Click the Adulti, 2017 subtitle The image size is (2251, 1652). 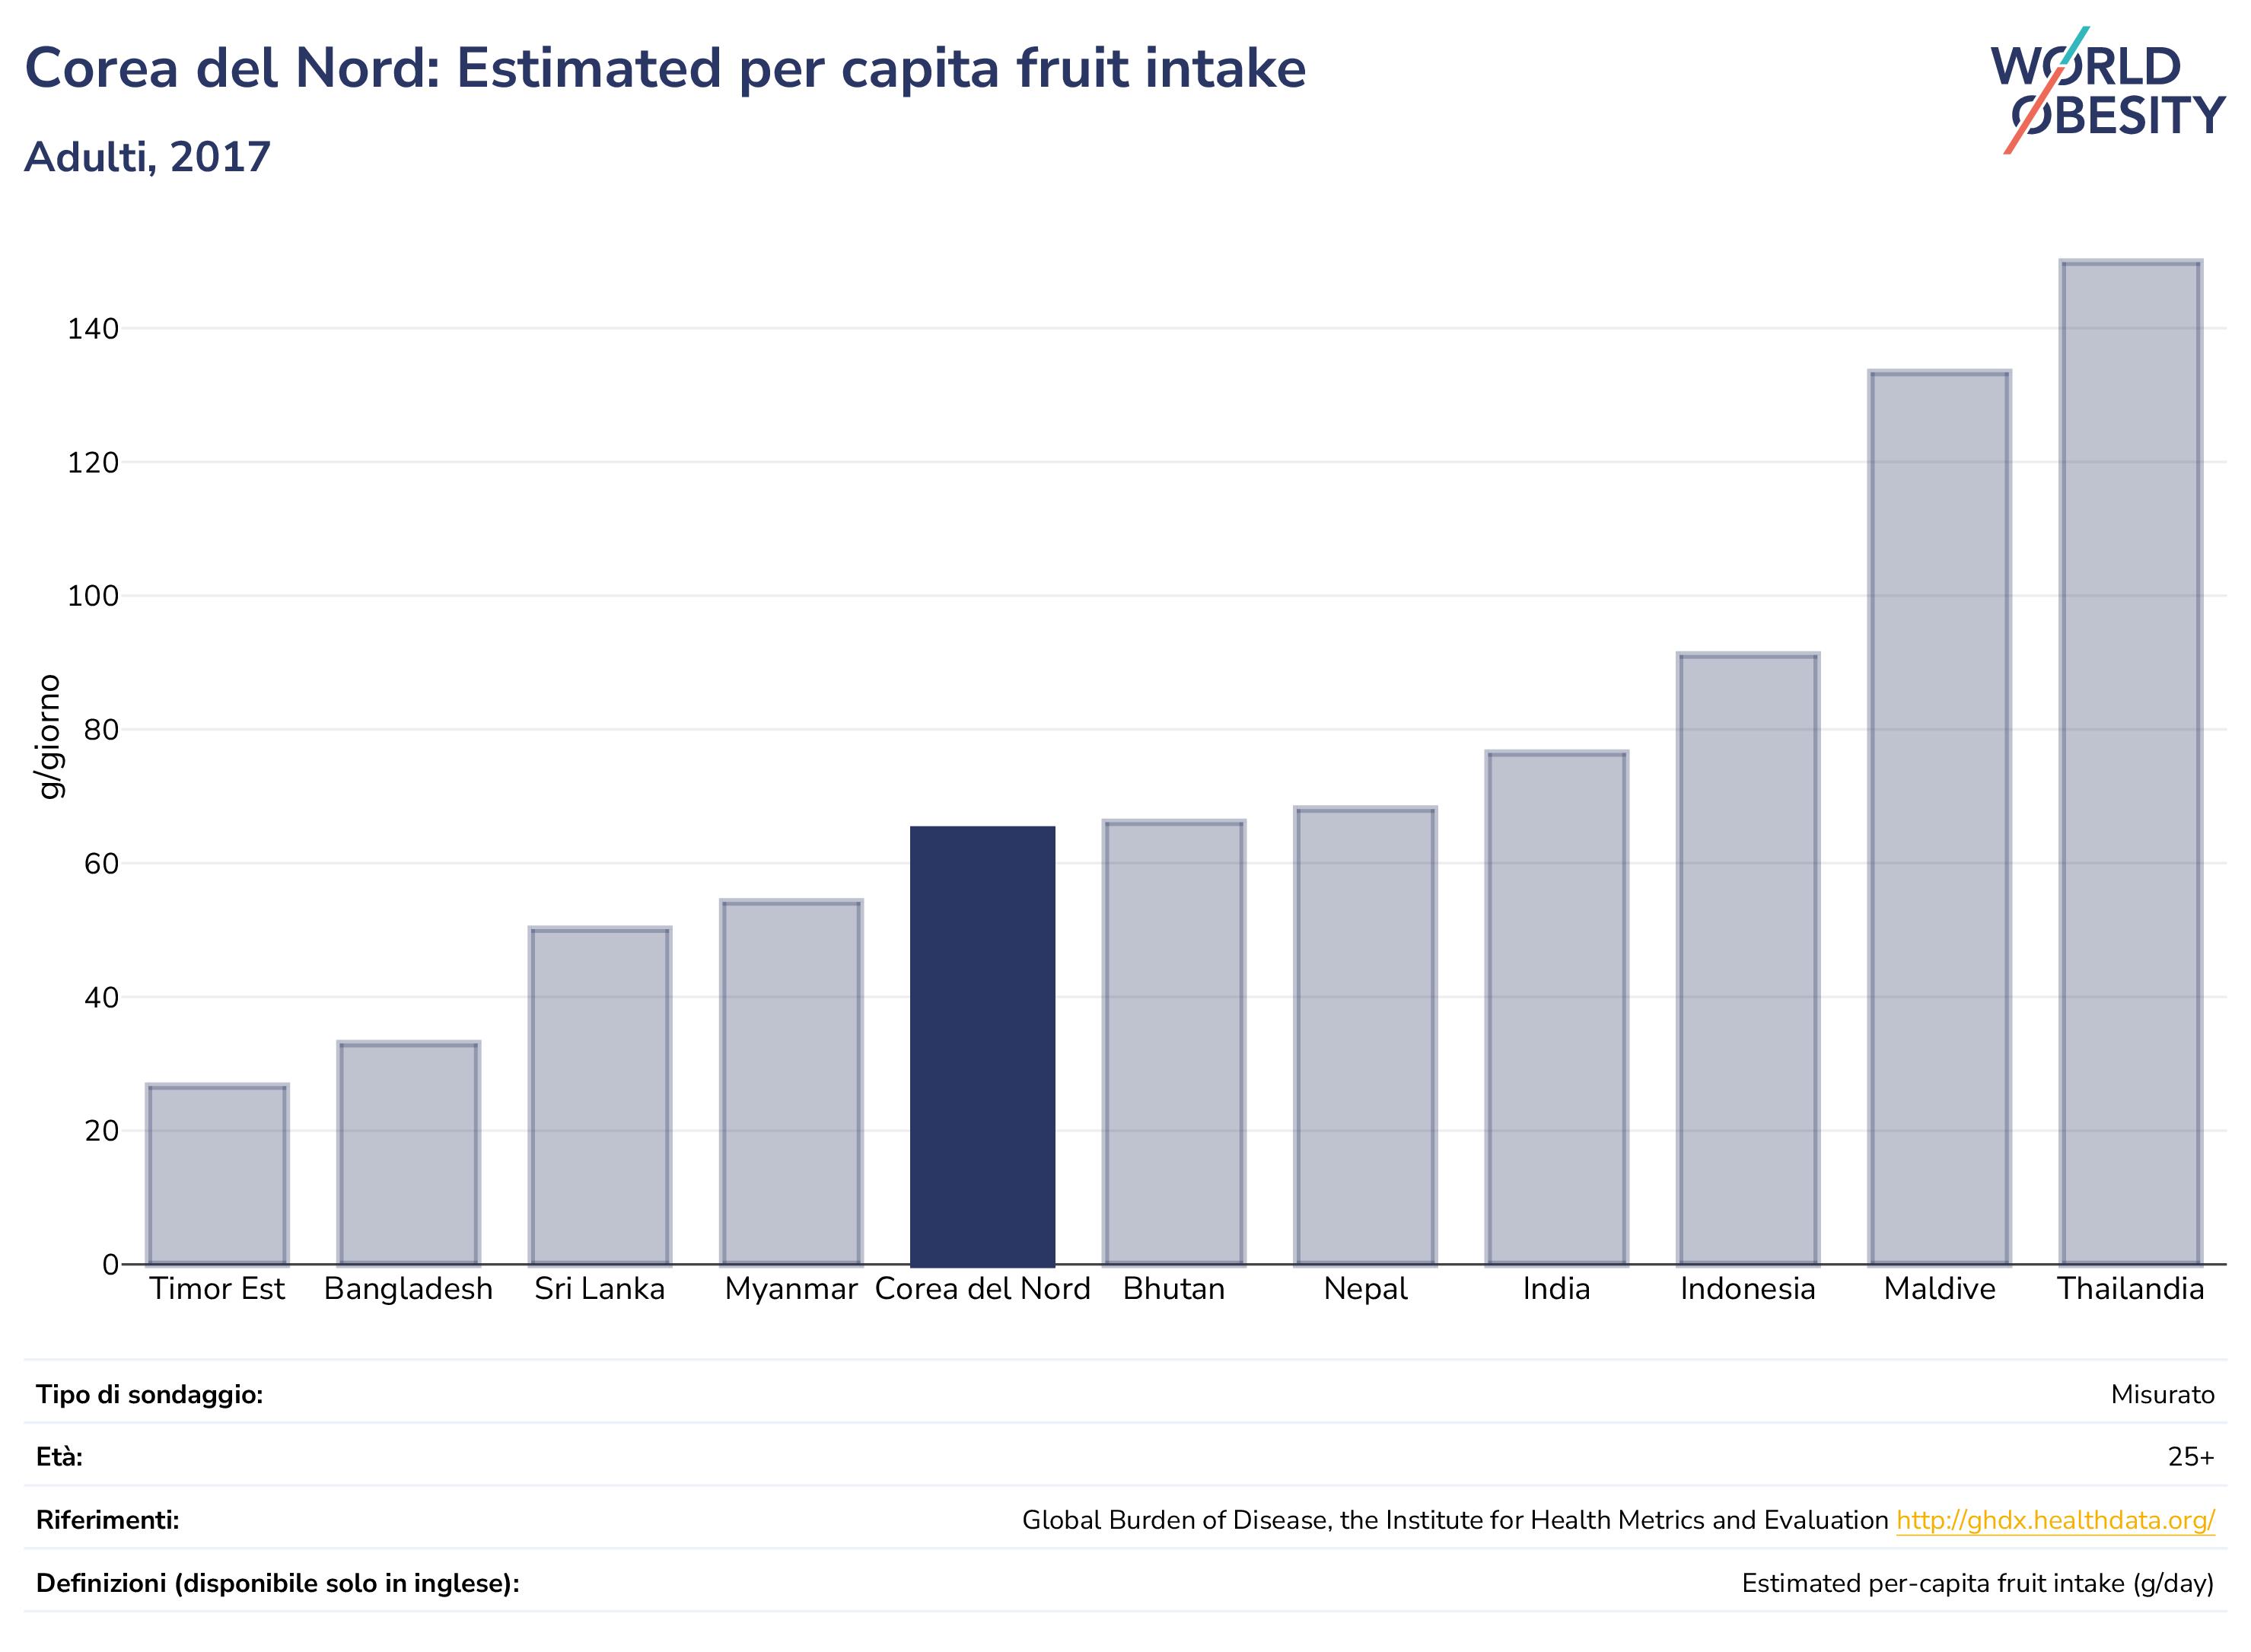pyautogui.click(x=148, y=157)
